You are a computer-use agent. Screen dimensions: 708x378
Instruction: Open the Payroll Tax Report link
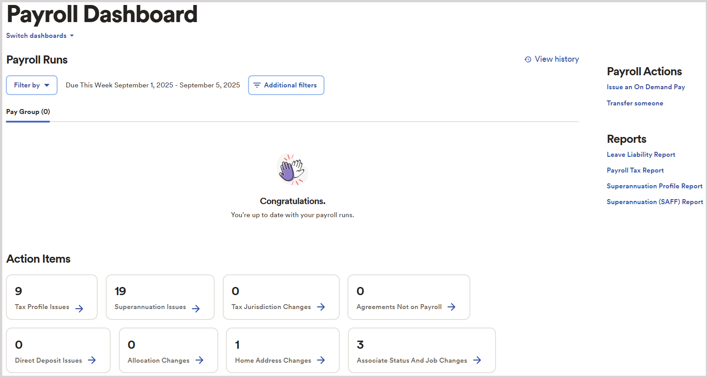pos(635,170)
